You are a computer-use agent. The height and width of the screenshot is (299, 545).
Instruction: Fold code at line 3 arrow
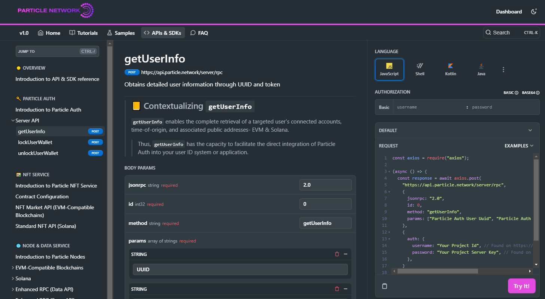[x=389, y=172]
